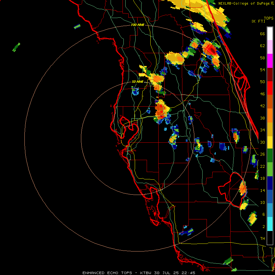The image size is (275, 275).
Task: Click the 66 legend value
Action: tap(262, 34)
